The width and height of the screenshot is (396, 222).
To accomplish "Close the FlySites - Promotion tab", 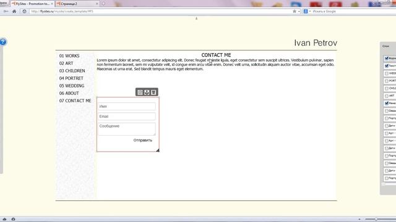I will click(52, 4).
